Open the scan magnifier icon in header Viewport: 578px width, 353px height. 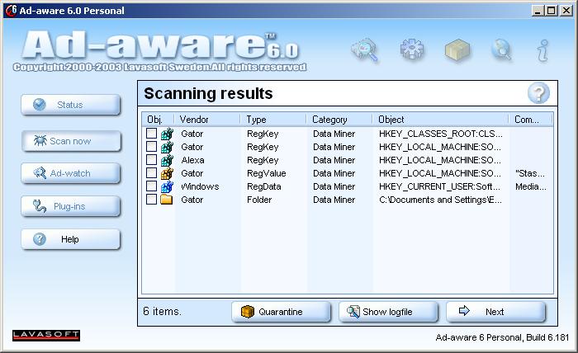pos(365,49)
